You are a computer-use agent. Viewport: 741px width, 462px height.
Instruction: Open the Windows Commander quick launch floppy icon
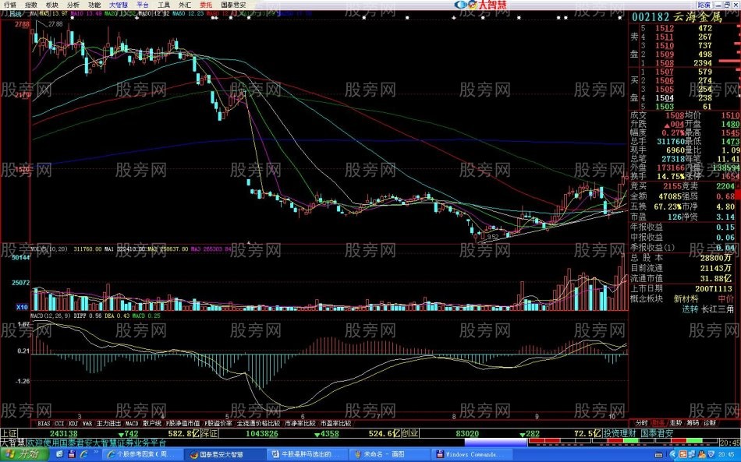coord(71,454)
